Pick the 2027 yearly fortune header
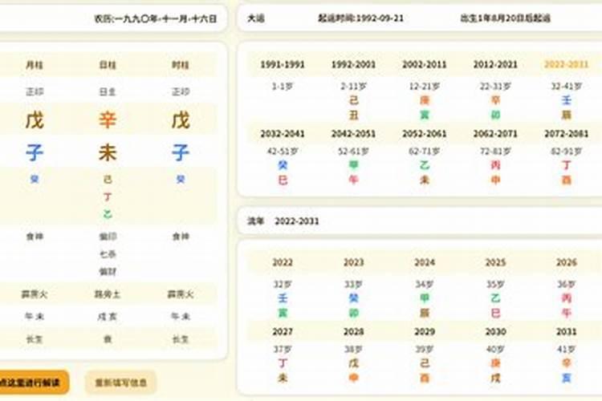Image resolution: width=602 pixels, height=401 pixels. pos(283,331)
